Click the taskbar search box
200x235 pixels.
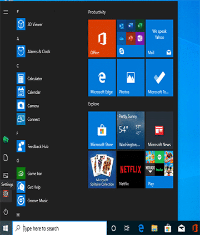click(x=59, y=228)
